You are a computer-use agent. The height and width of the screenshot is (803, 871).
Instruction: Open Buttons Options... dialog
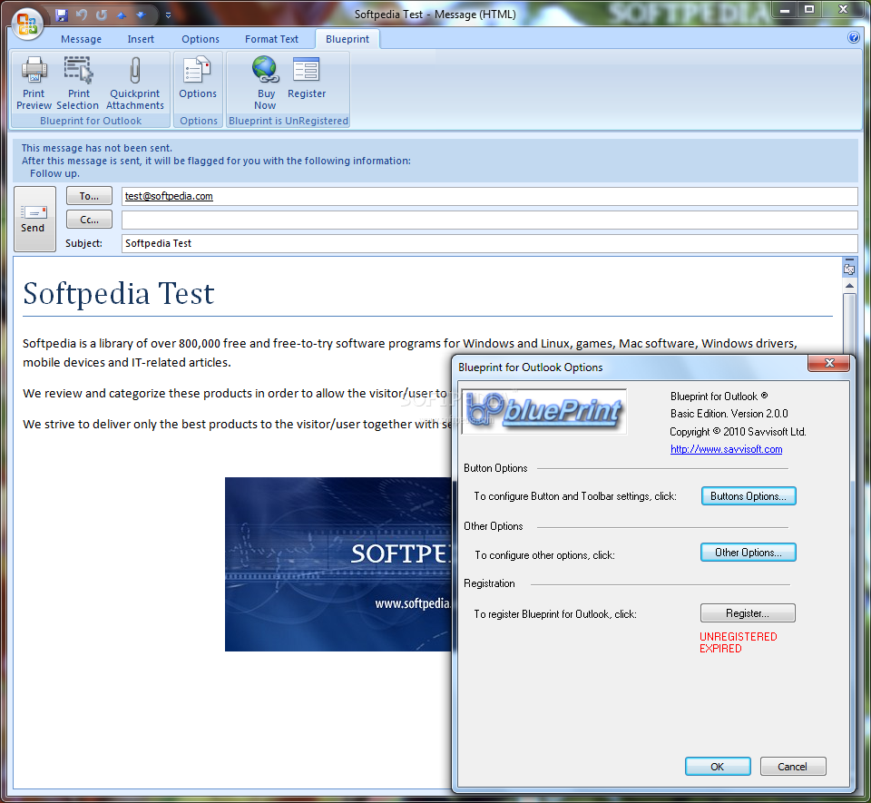point(749,496)
